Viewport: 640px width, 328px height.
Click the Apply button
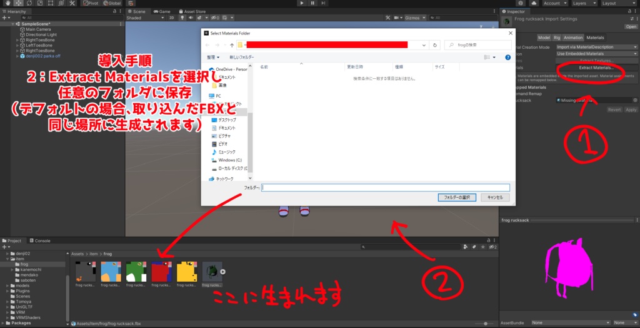pos(631,110)
